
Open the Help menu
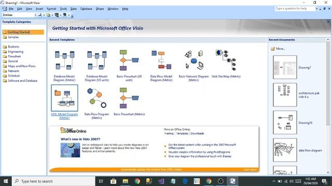pos(125,9)
